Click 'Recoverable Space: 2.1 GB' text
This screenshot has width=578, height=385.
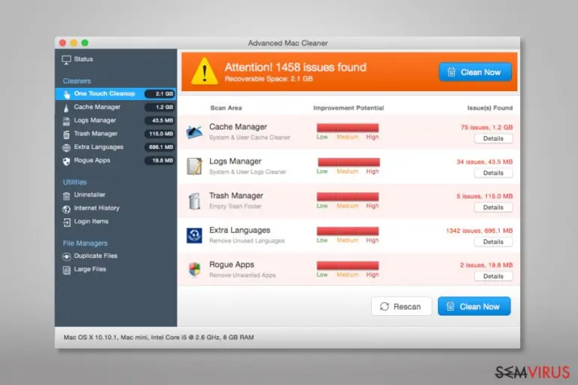(269, 79)
